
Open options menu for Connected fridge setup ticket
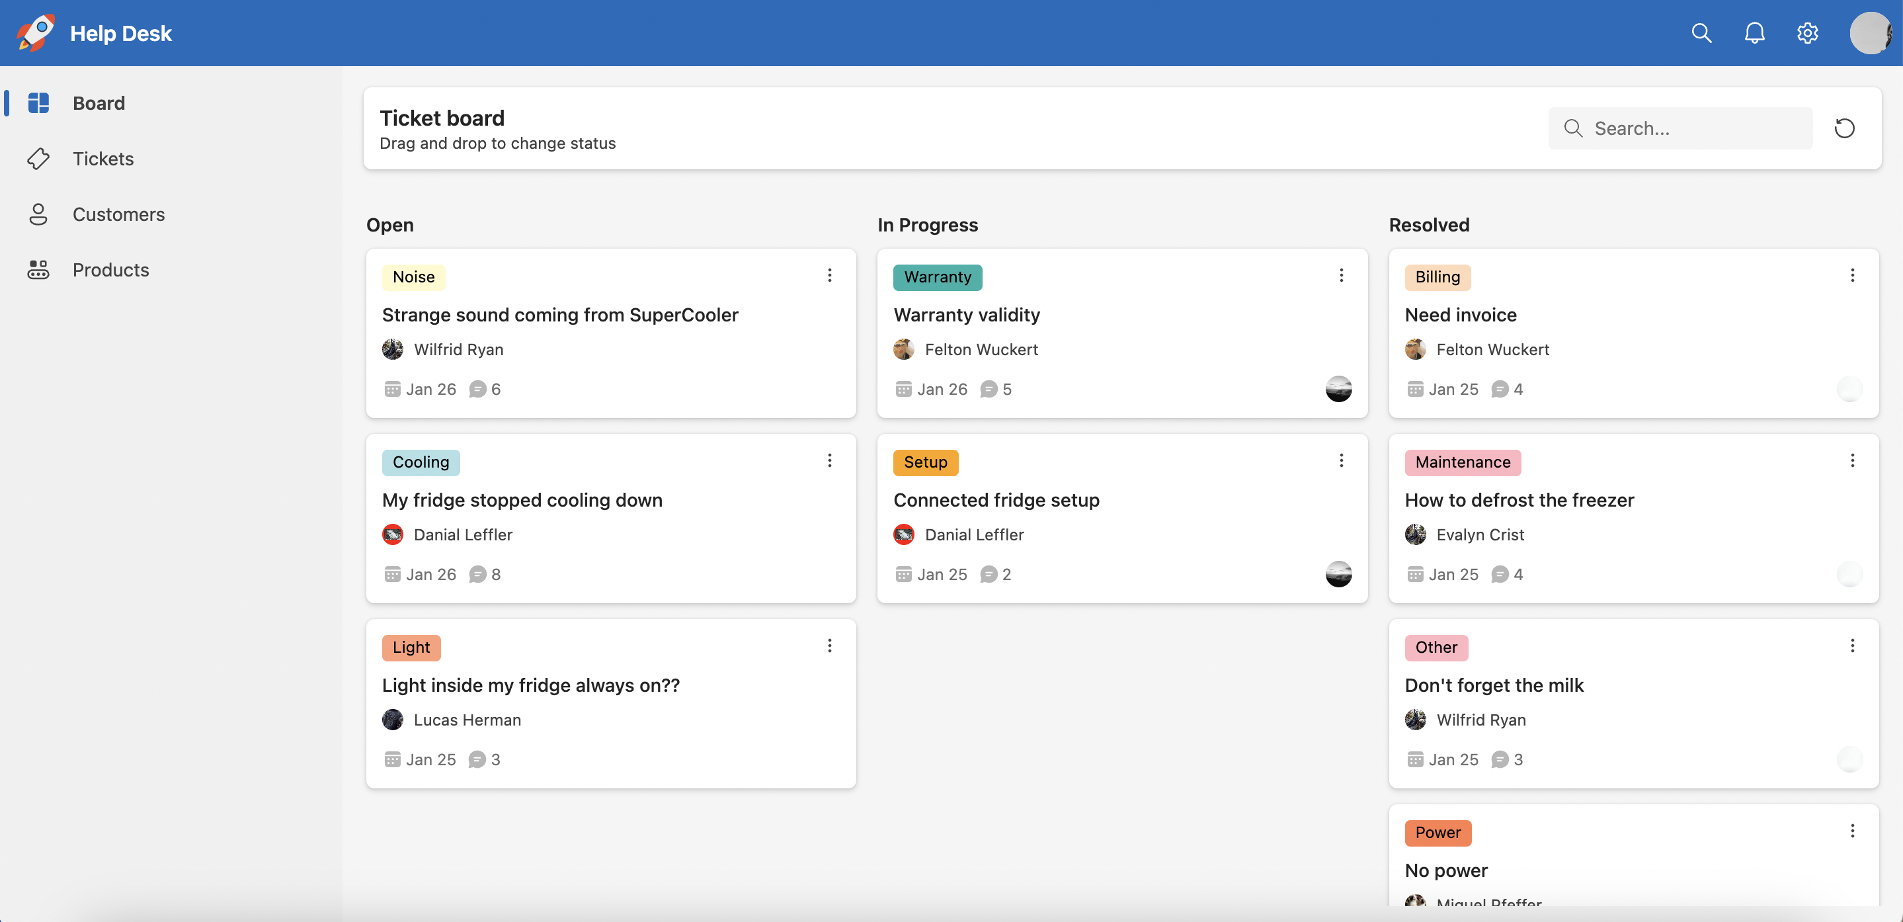[1341, 461]
